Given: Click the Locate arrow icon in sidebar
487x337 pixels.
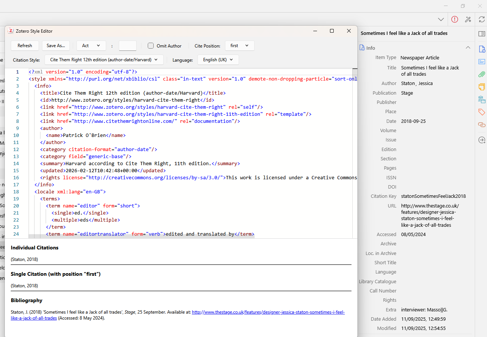Looking at the screenshot, I should (481, 140).
